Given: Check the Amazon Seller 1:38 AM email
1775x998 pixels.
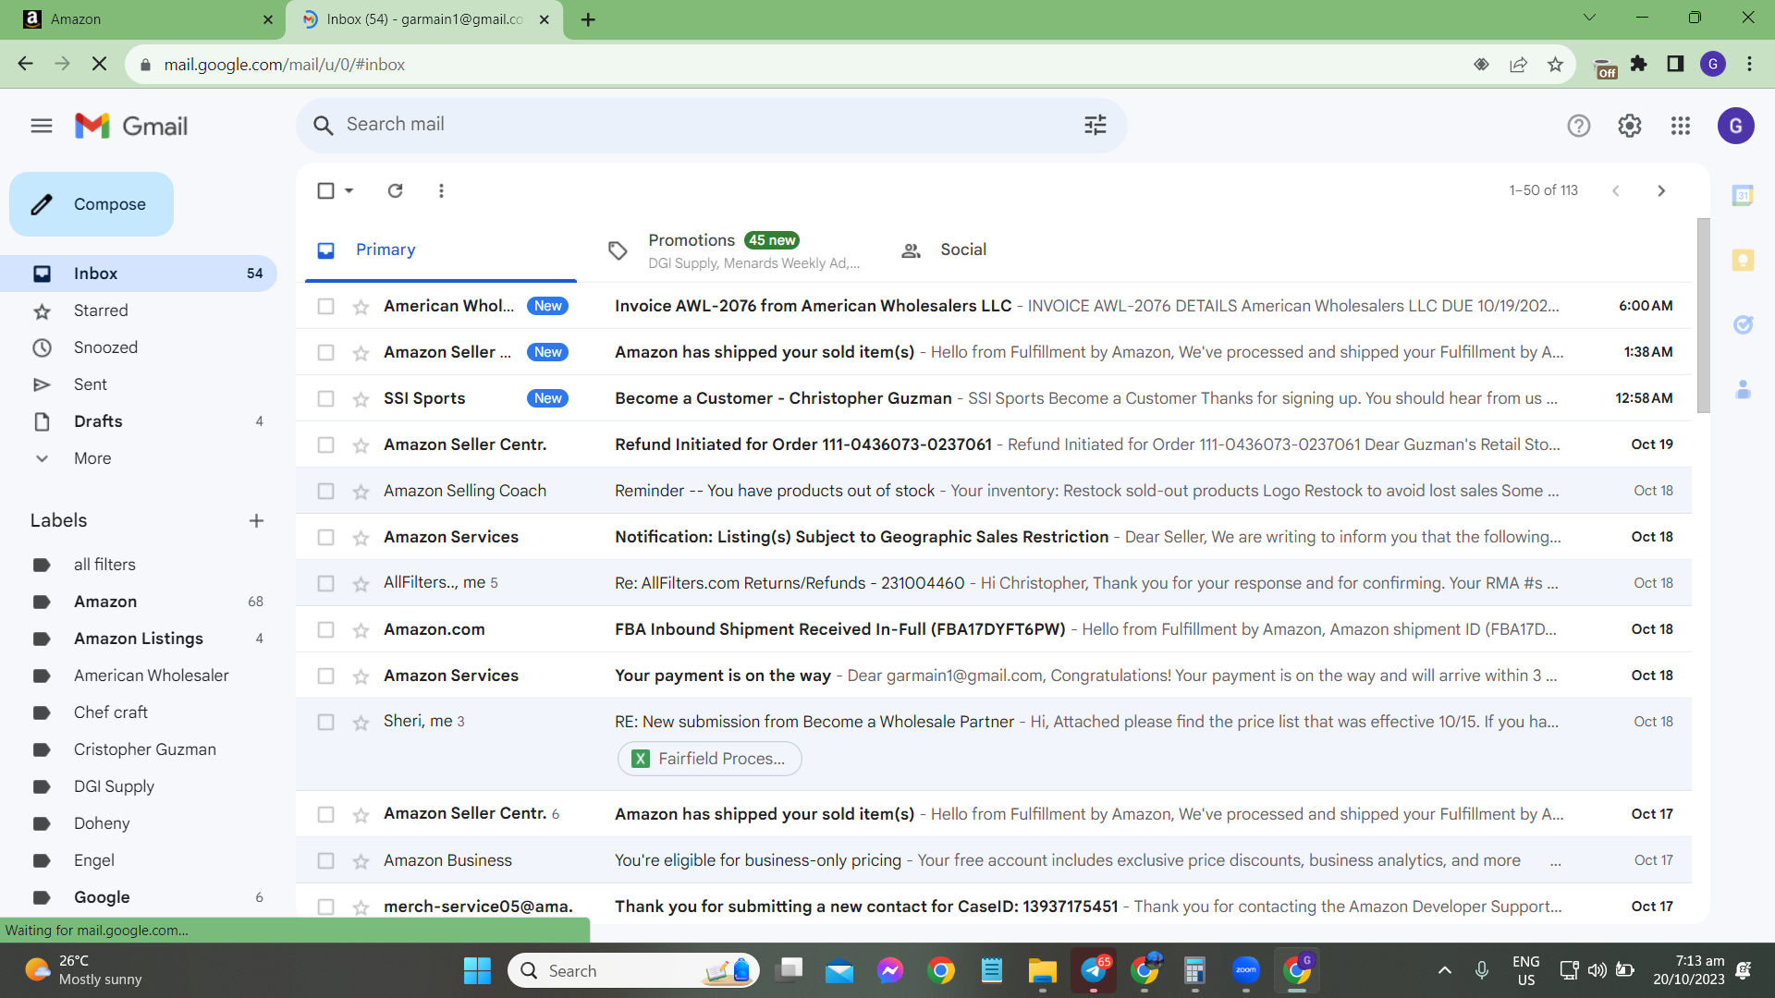Looking at the screenshot, I should 325,352.
